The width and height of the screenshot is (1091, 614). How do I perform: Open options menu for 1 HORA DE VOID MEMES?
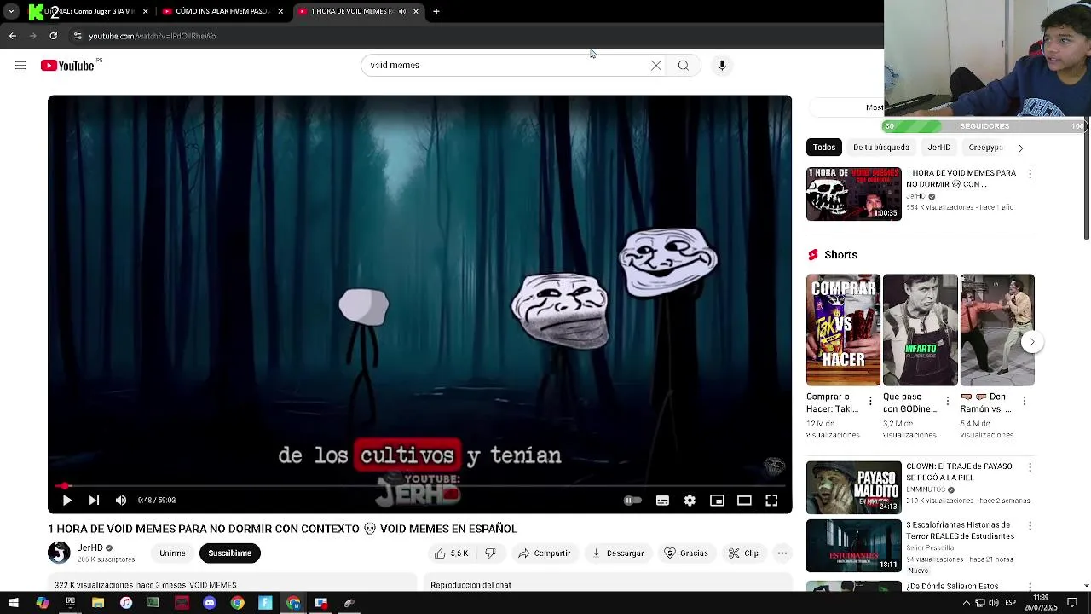coord(1030,174)
